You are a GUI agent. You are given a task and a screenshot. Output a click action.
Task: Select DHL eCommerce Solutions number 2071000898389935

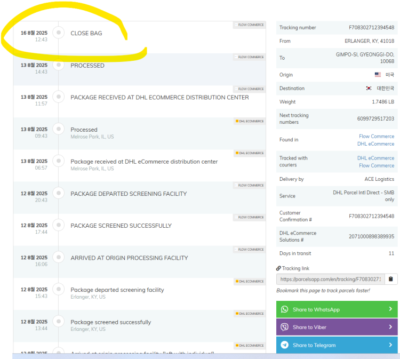pyautogui.click(x=371, y=236)
